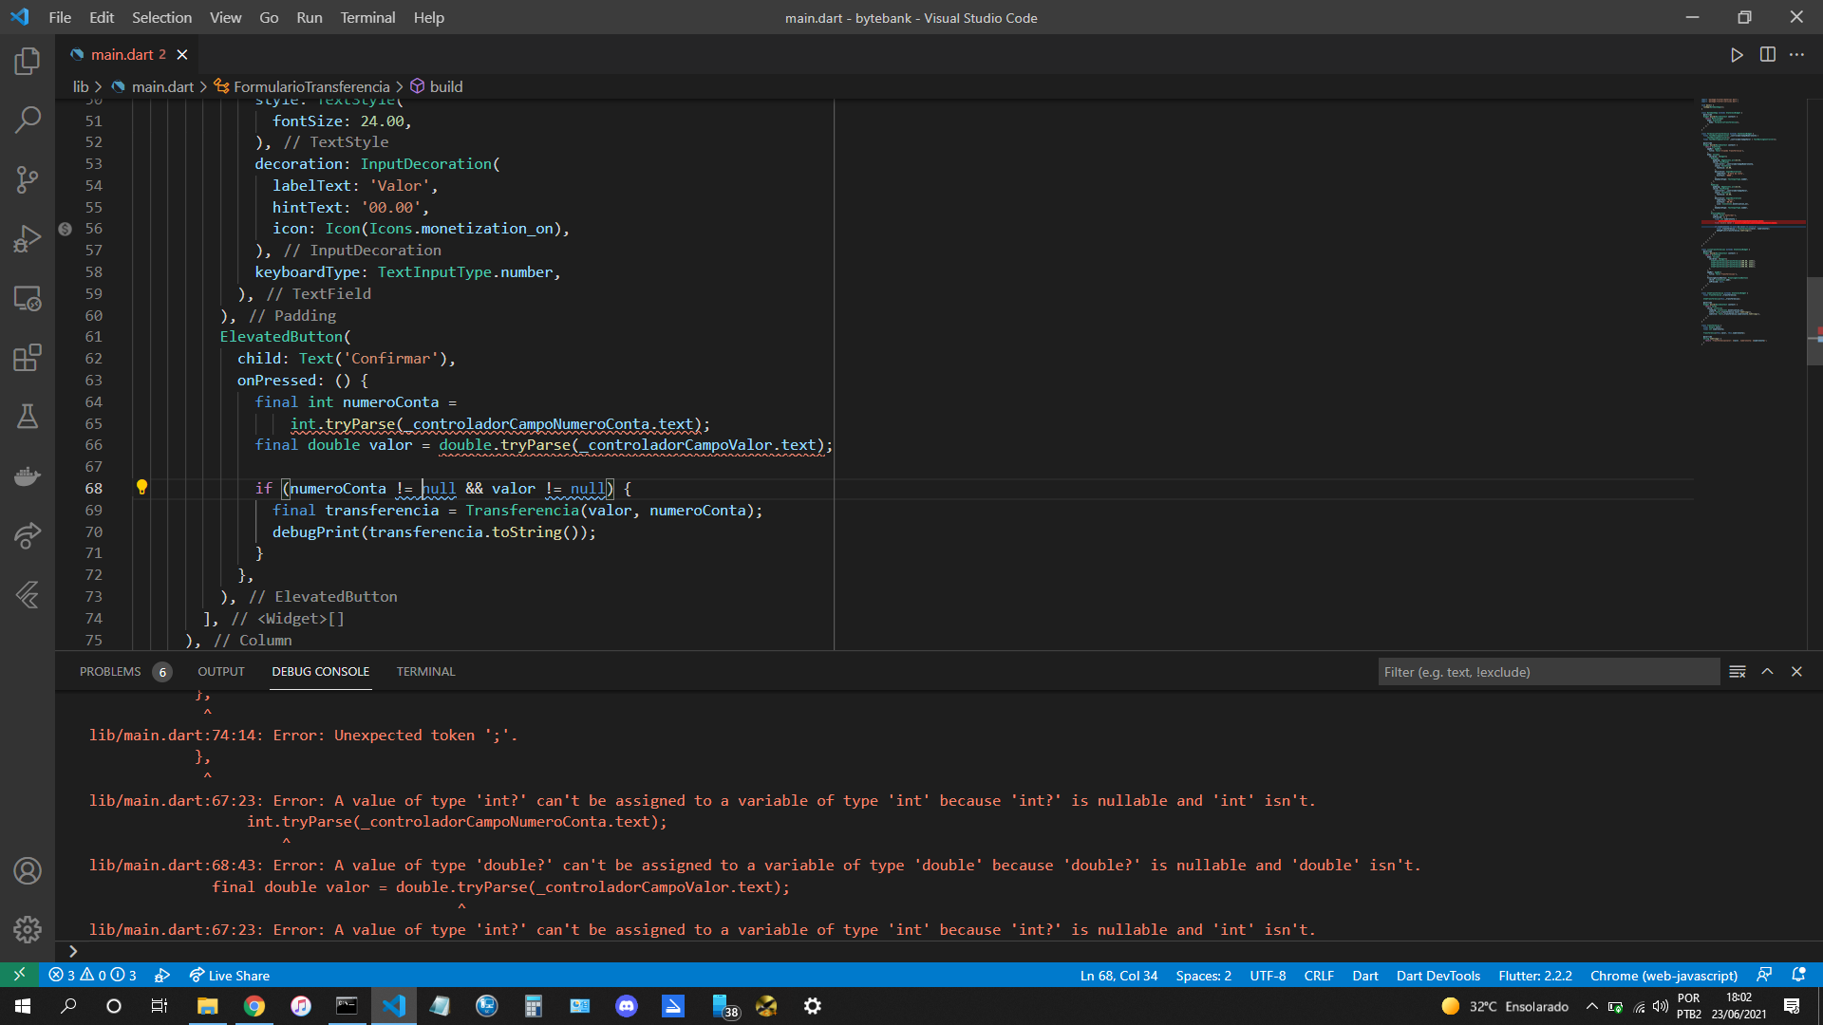
Task: Open the Remote Explorer view
Action: click(x=28, y=298)
